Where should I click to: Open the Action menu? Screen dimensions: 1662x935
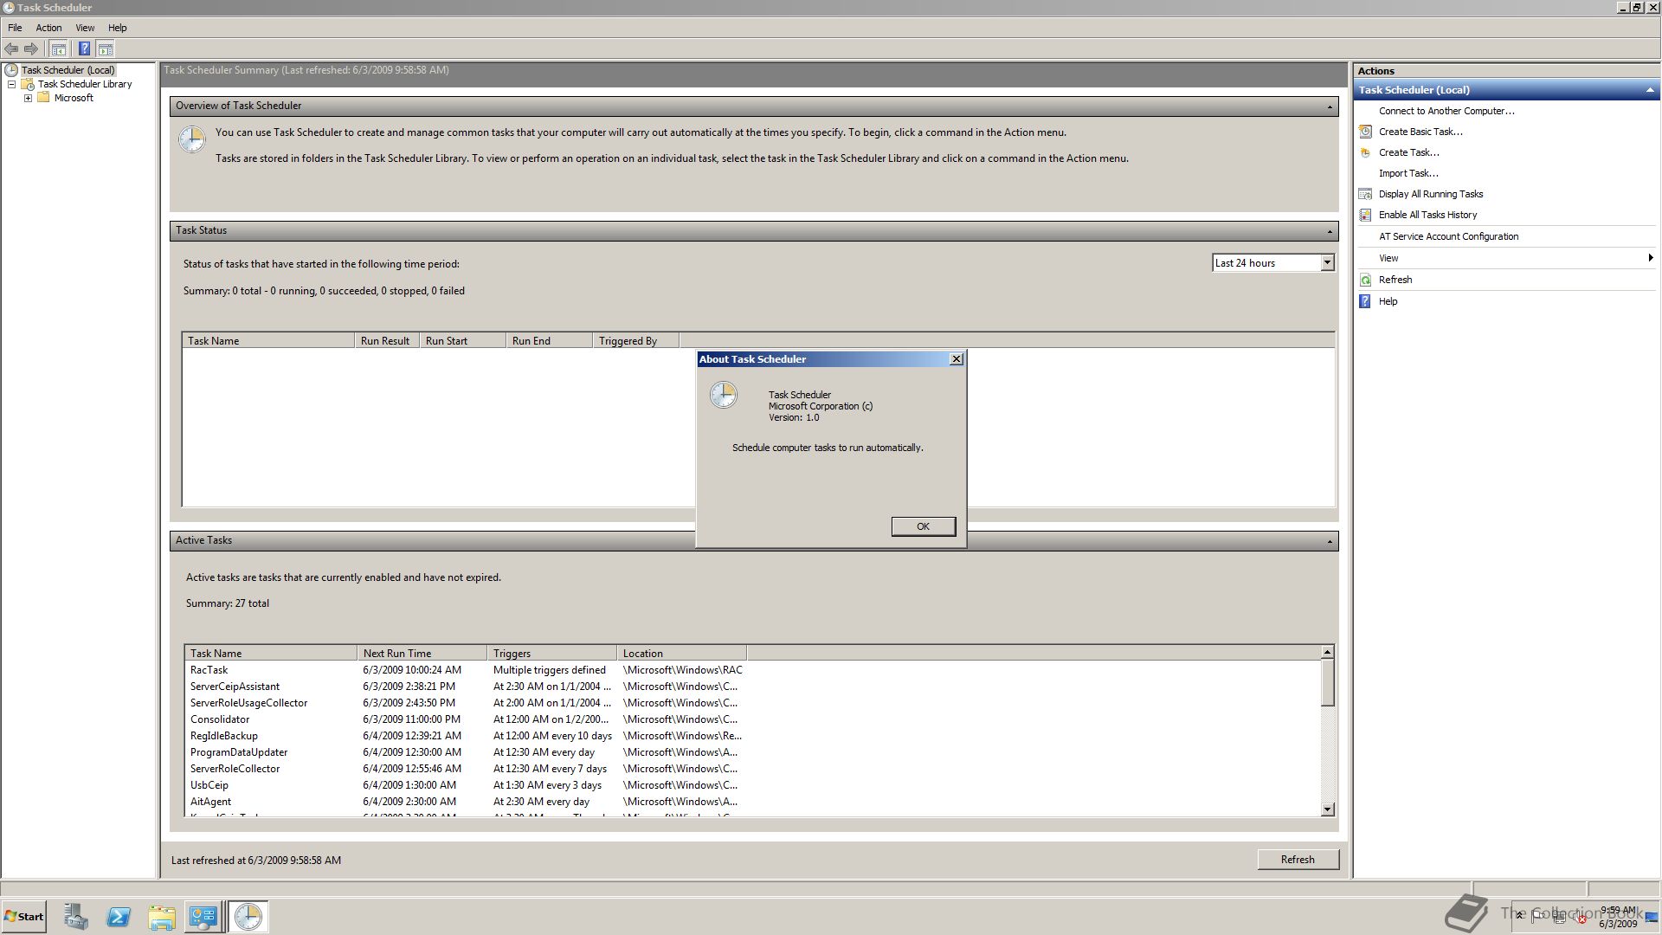[48, 28]
